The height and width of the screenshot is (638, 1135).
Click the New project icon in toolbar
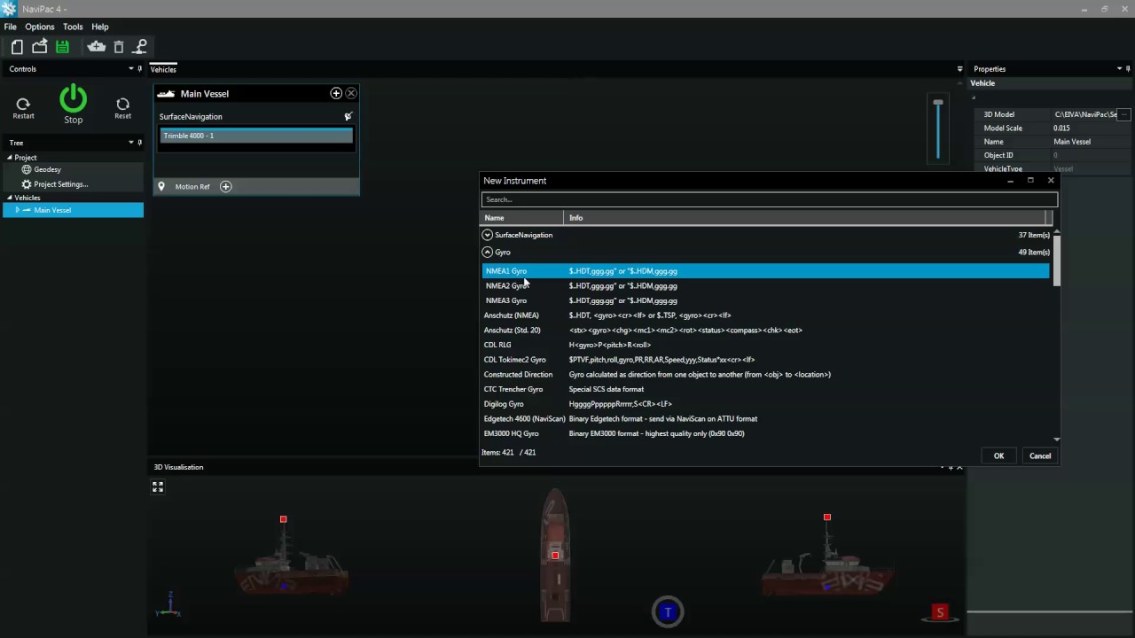click(x=17, y=47)
